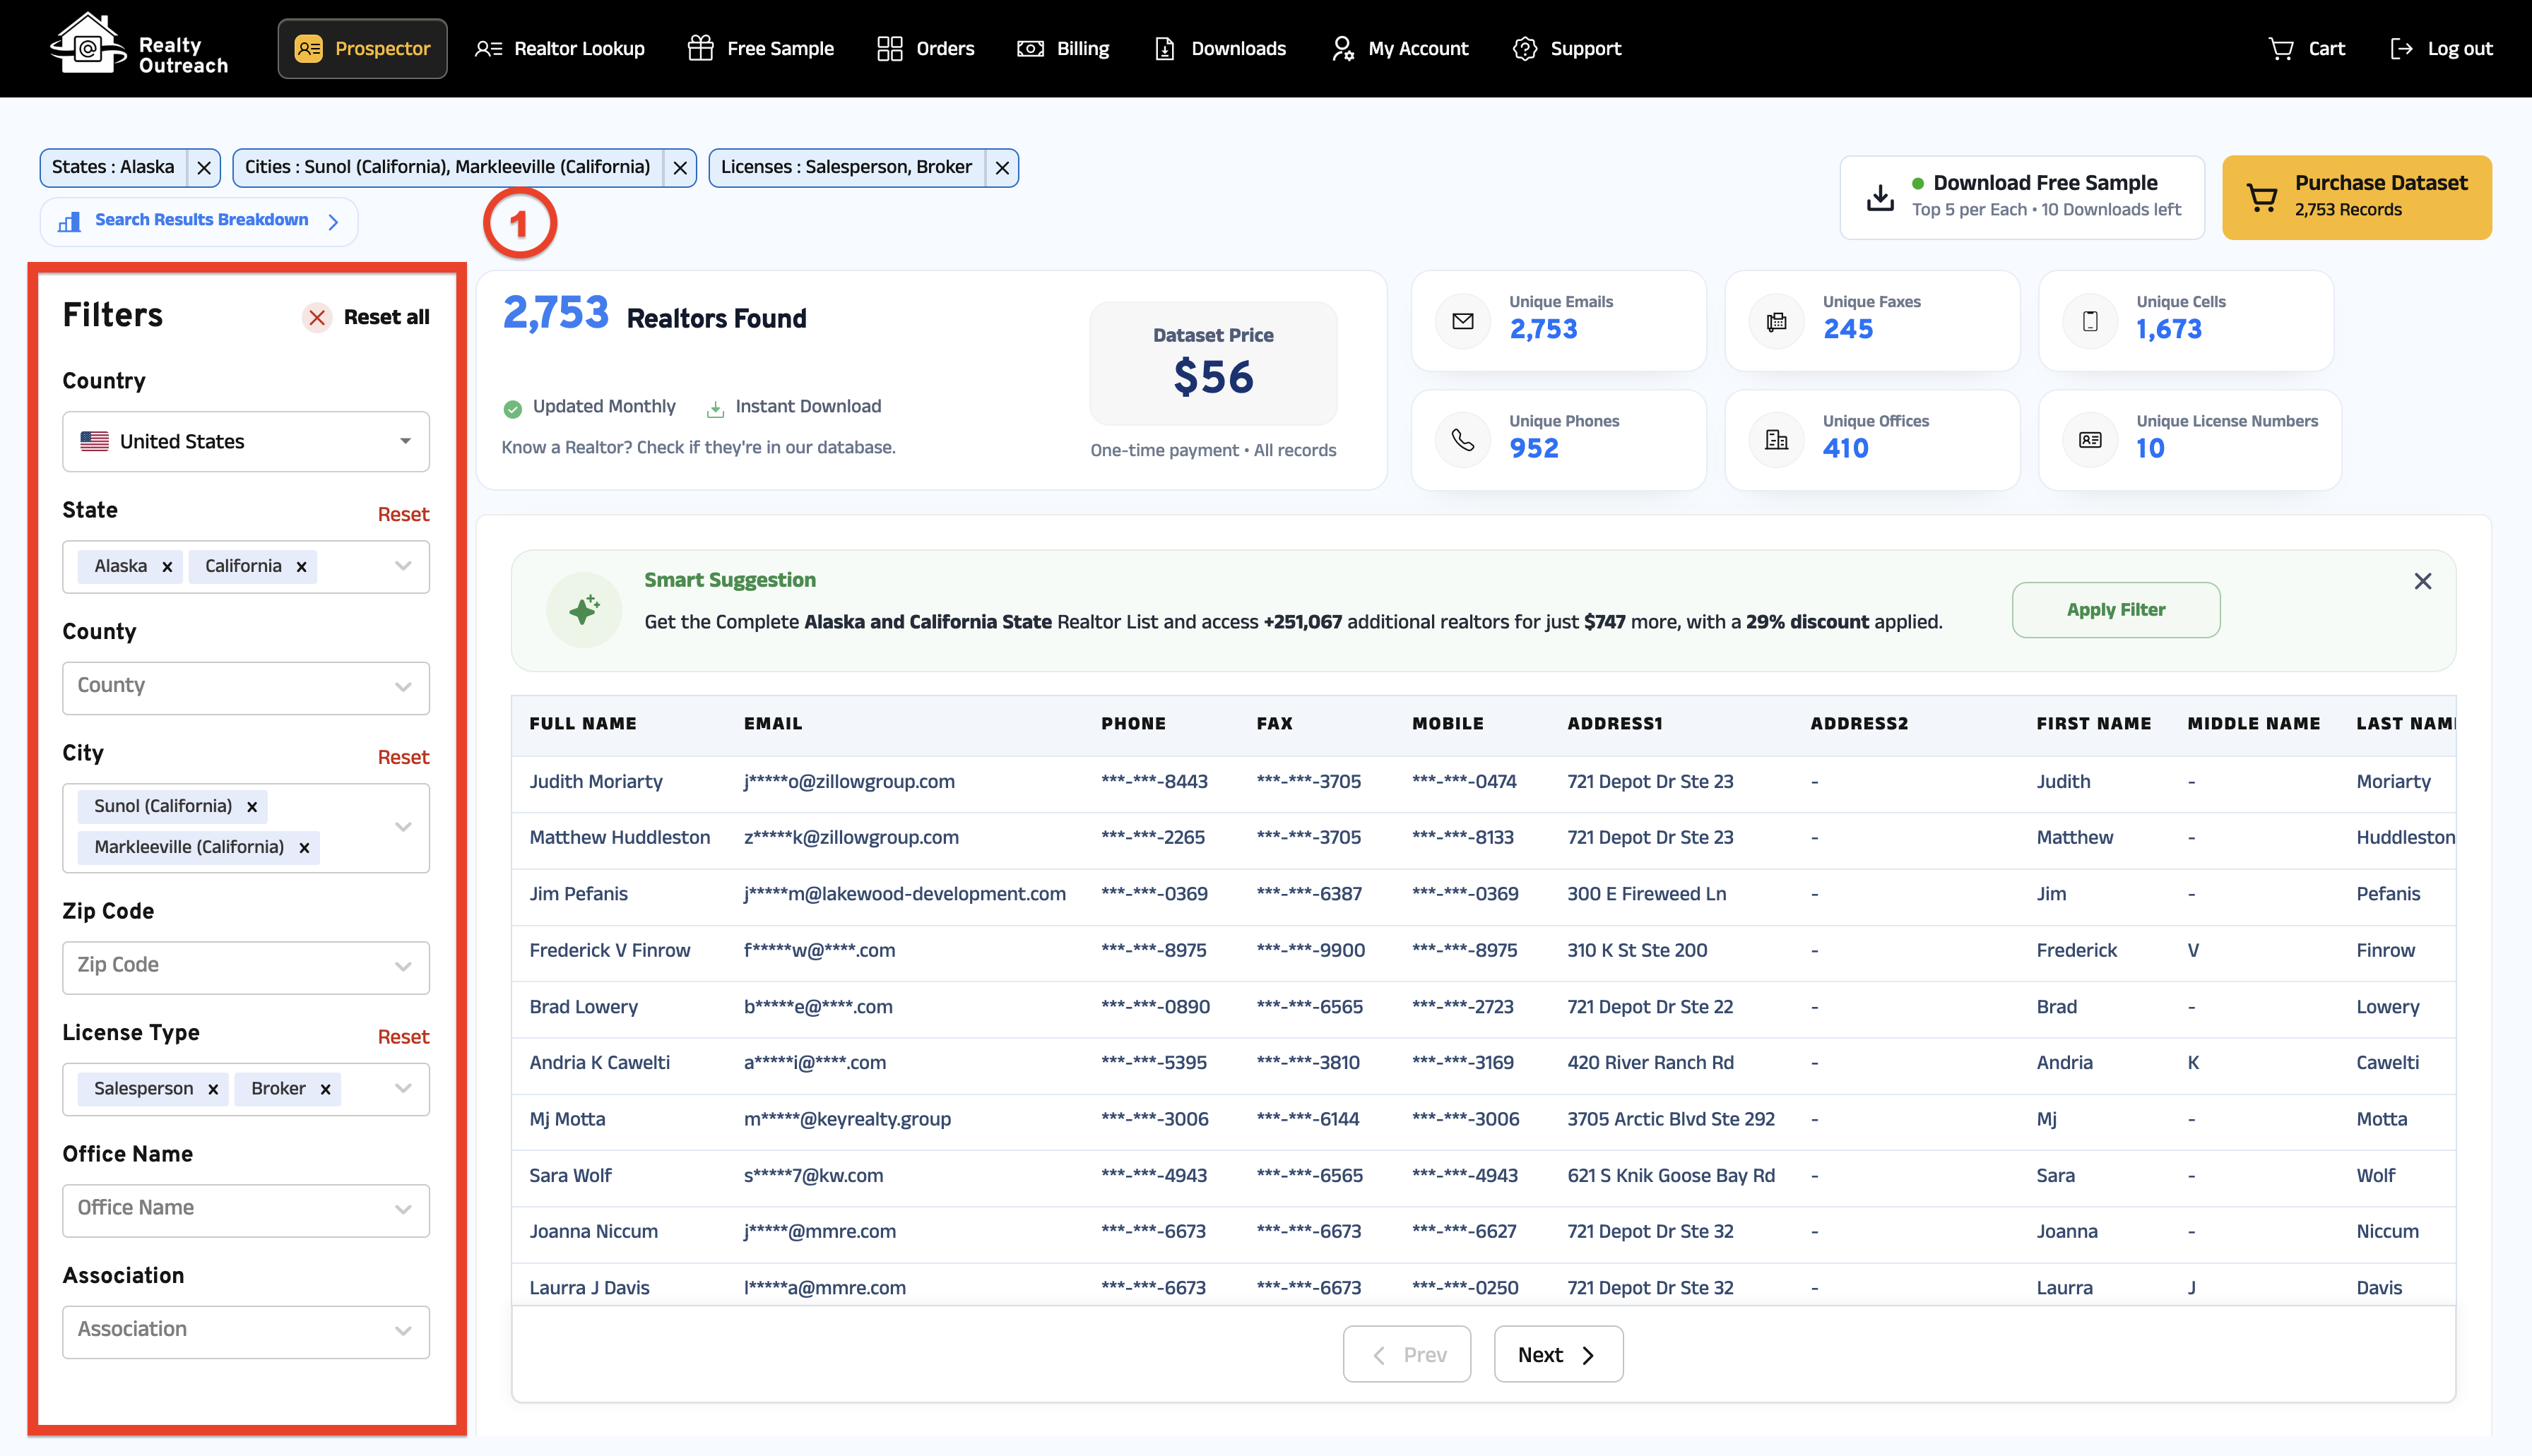Image resolution: width=2532 pixels, height=1456 pixels.
Task: Open the Prospector tab
Action: tap(362, 48)
